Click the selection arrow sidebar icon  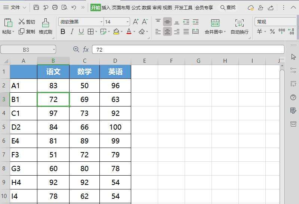[293, 57]
